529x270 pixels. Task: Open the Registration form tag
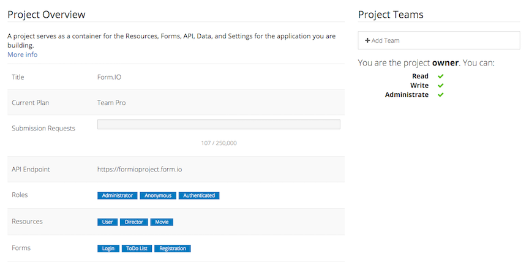173,249
